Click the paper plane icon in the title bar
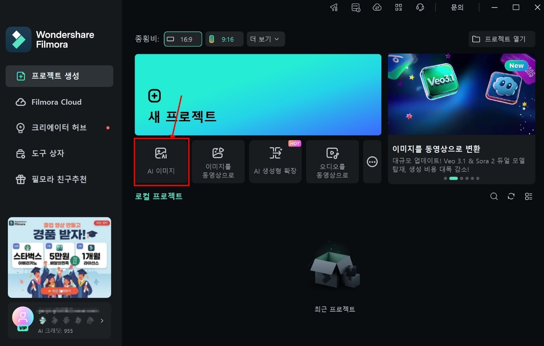Screen dimensions: 544x346 click(334, 7)
